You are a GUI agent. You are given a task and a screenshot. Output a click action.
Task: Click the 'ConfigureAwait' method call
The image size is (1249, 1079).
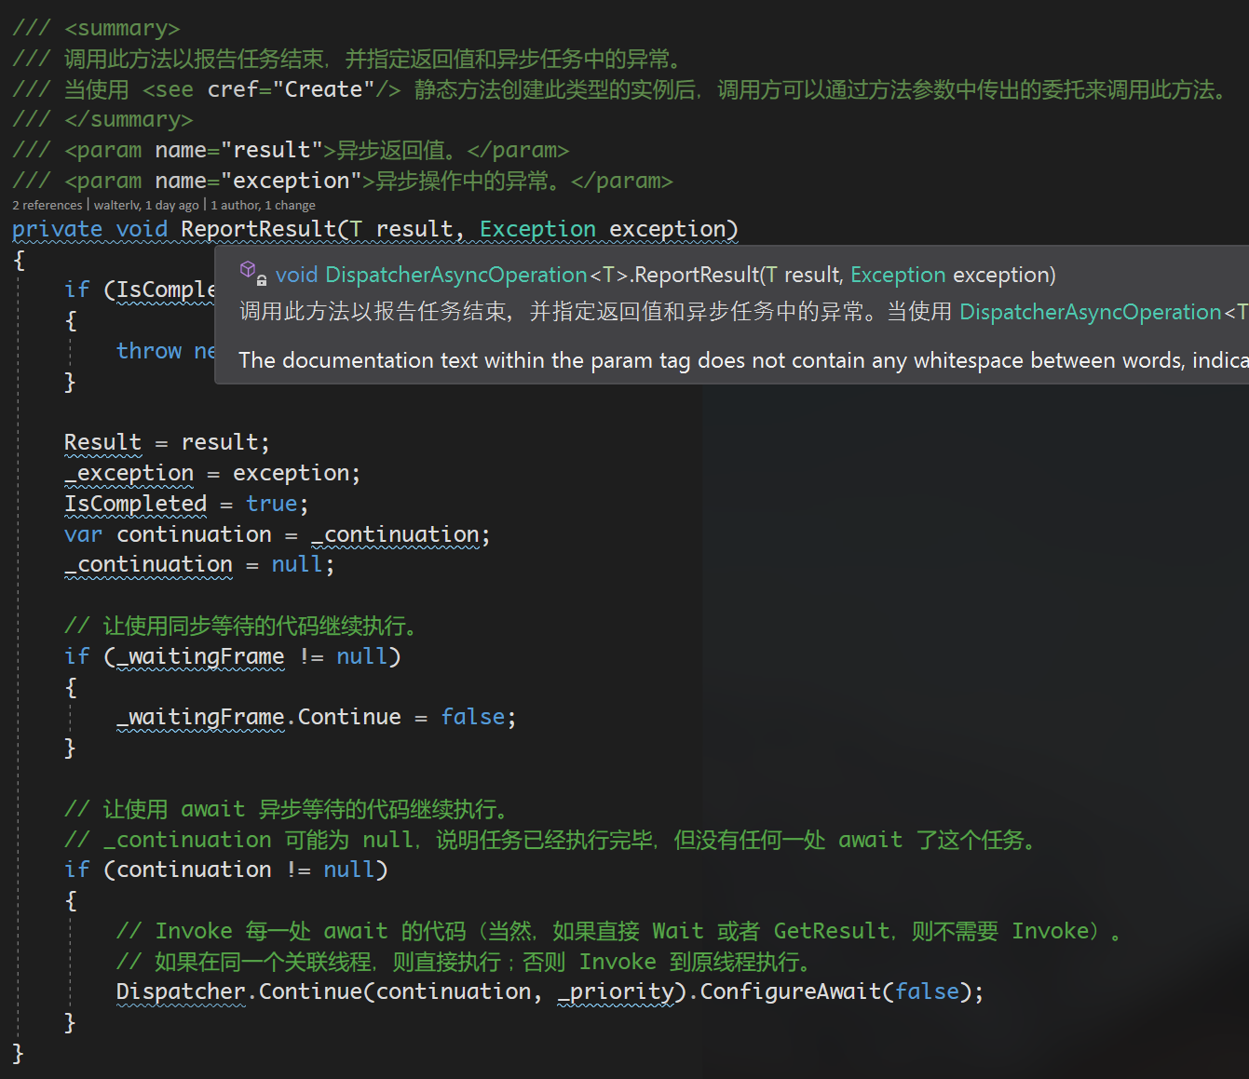[x=791, y=991]
